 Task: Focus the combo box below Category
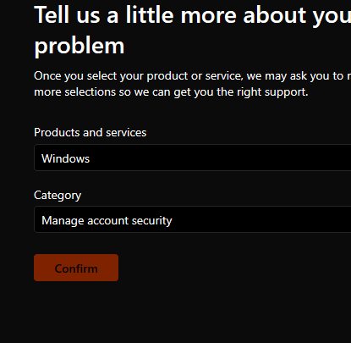pos(193,219)
